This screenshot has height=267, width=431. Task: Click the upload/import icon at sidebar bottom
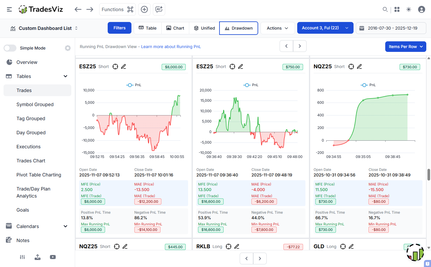(x=37, y=257)
